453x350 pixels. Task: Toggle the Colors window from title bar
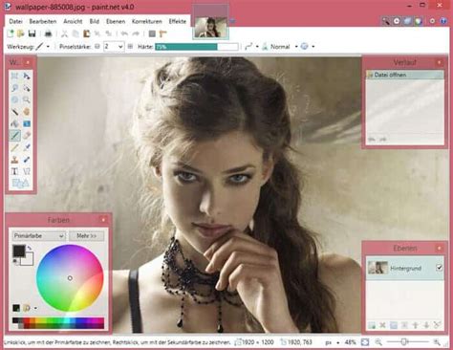coord(419,21)
